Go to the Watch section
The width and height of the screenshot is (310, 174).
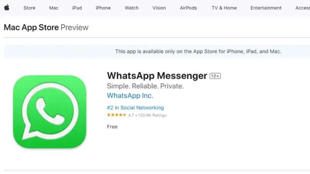click(x=132, y=8)
